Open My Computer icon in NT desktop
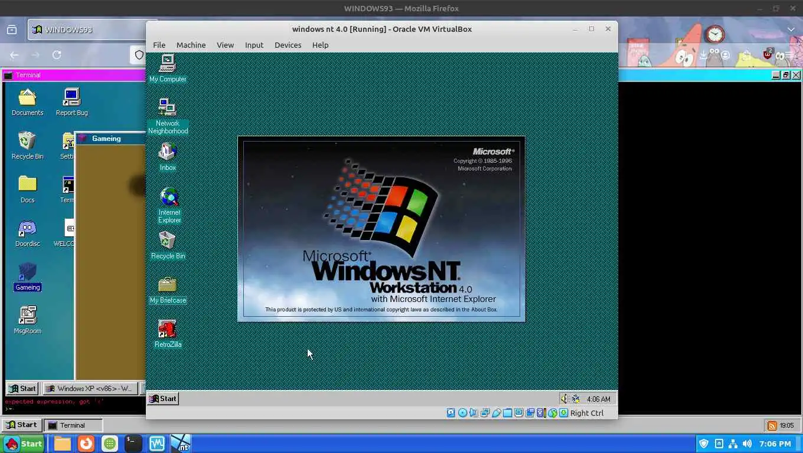803x453 pixels. tap(168, 67)
